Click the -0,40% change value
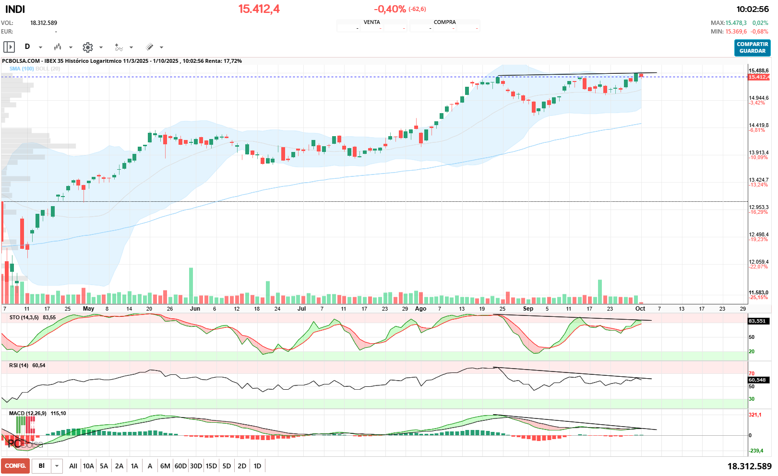Image resolution: width=778 pixels, height=476 pixels. pos(390,9)
